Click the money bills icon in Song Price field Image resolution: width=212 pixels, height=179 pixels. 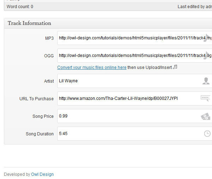click(x=206, y=116)
